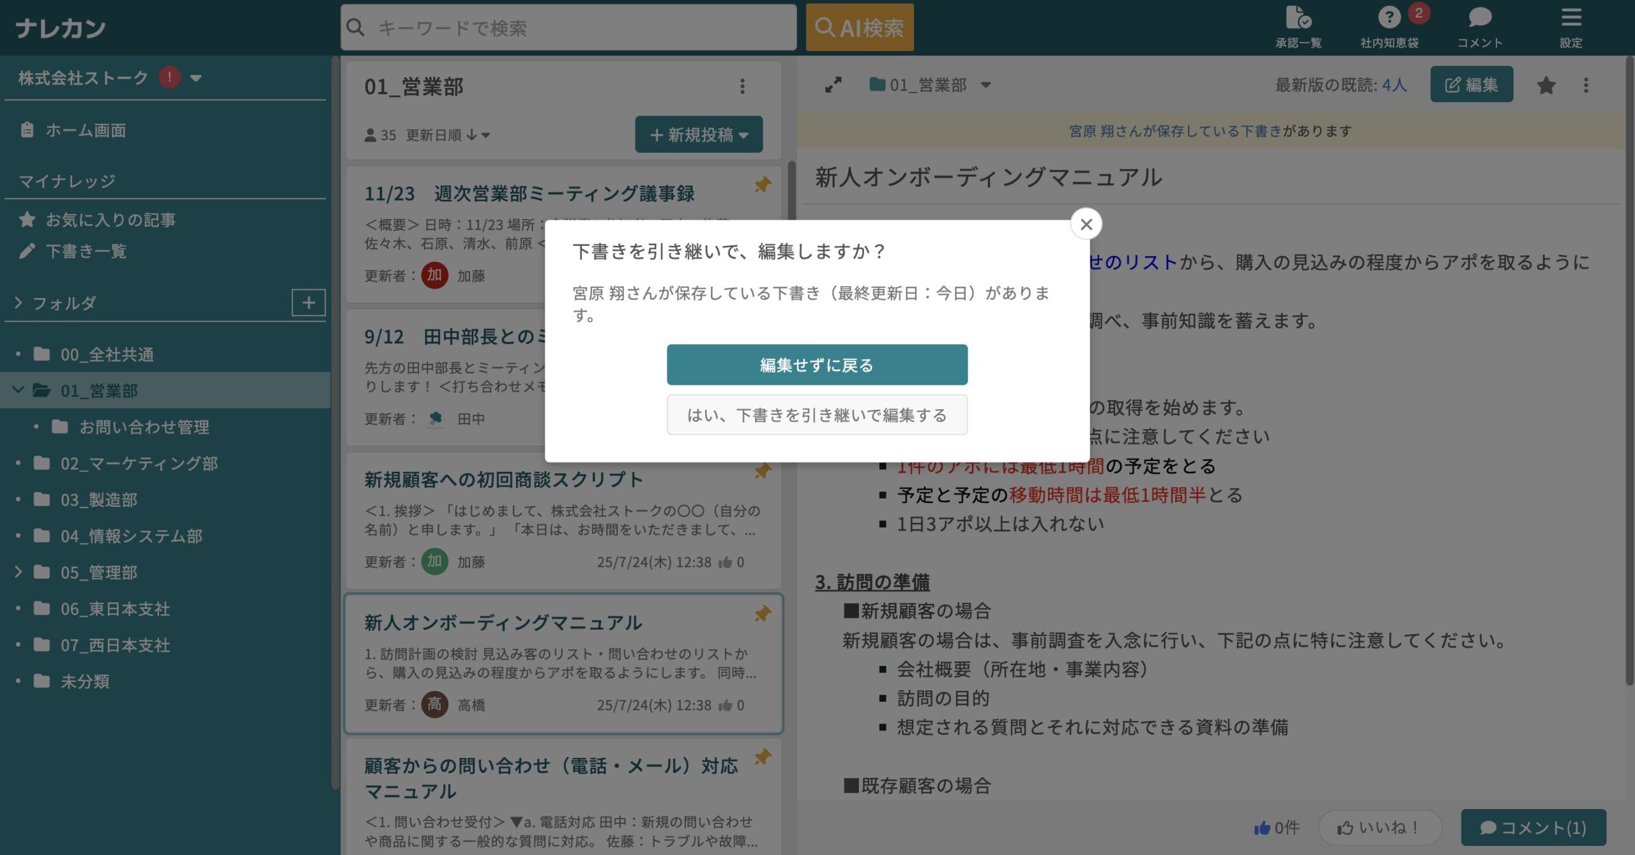Click 3. 訪問の準備 heading
This screenshot has width=1635, height=855.
click(872, 582)
